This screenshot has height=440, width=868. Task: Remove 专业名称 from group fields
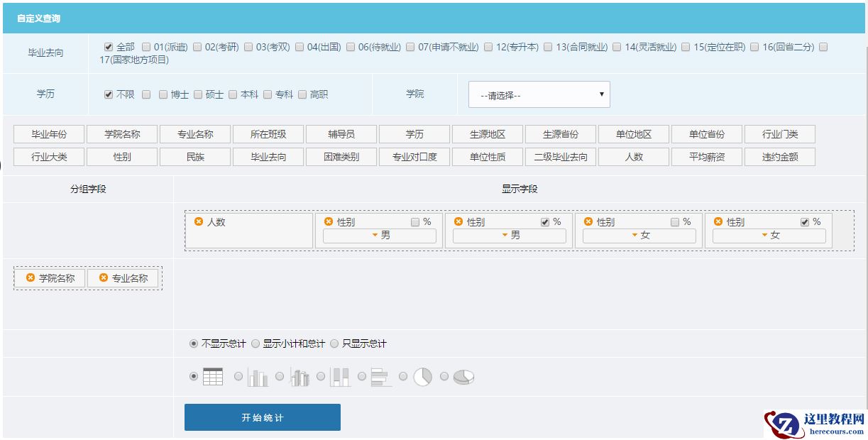pyautogui.click(x=104, y=277)
